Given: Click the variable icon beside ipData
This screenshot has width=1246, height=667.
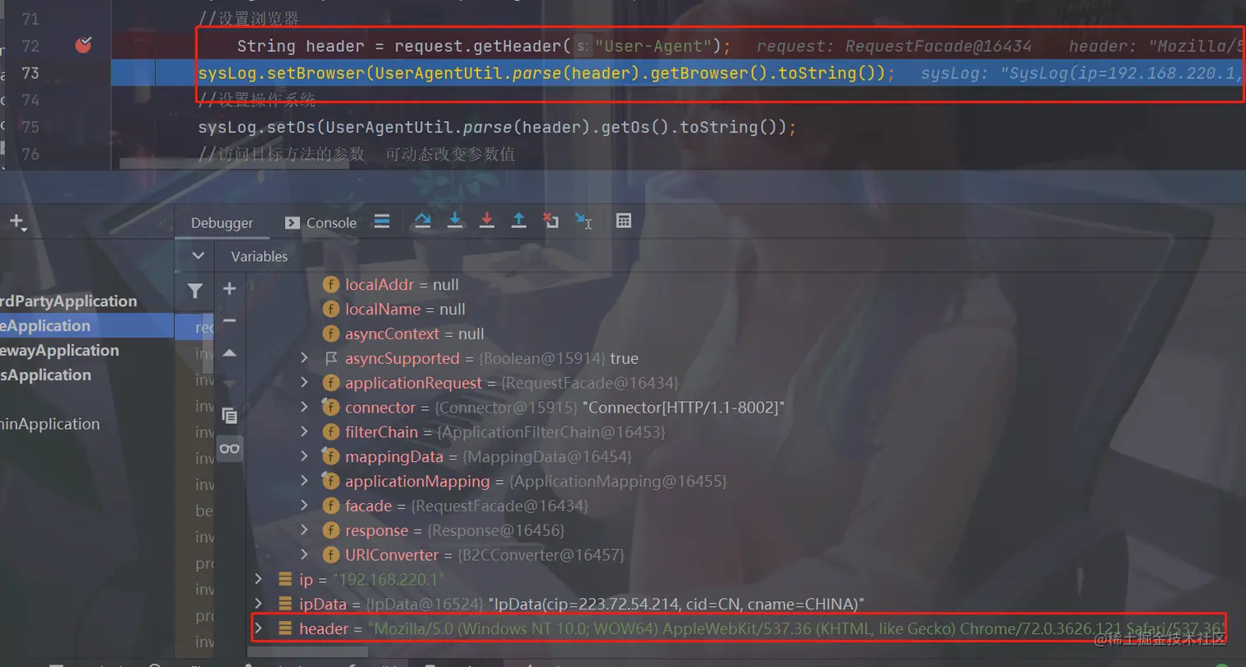Looking at the screenshot, I should click(x=285, y=604).
